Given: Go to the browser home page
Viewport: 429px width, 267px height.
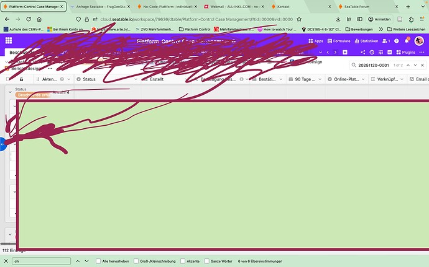Looking at the screenshot, I should [39, 19].
